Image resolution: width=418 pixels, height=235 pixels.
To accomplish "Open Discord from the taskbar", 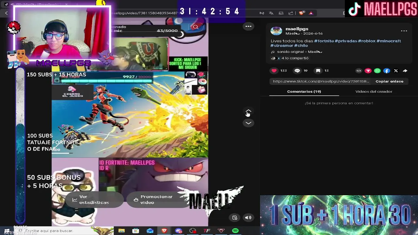I will tap(179, 231).
